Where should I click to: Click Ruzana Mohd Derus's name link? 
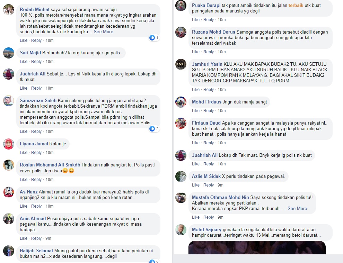click(213, 32)
